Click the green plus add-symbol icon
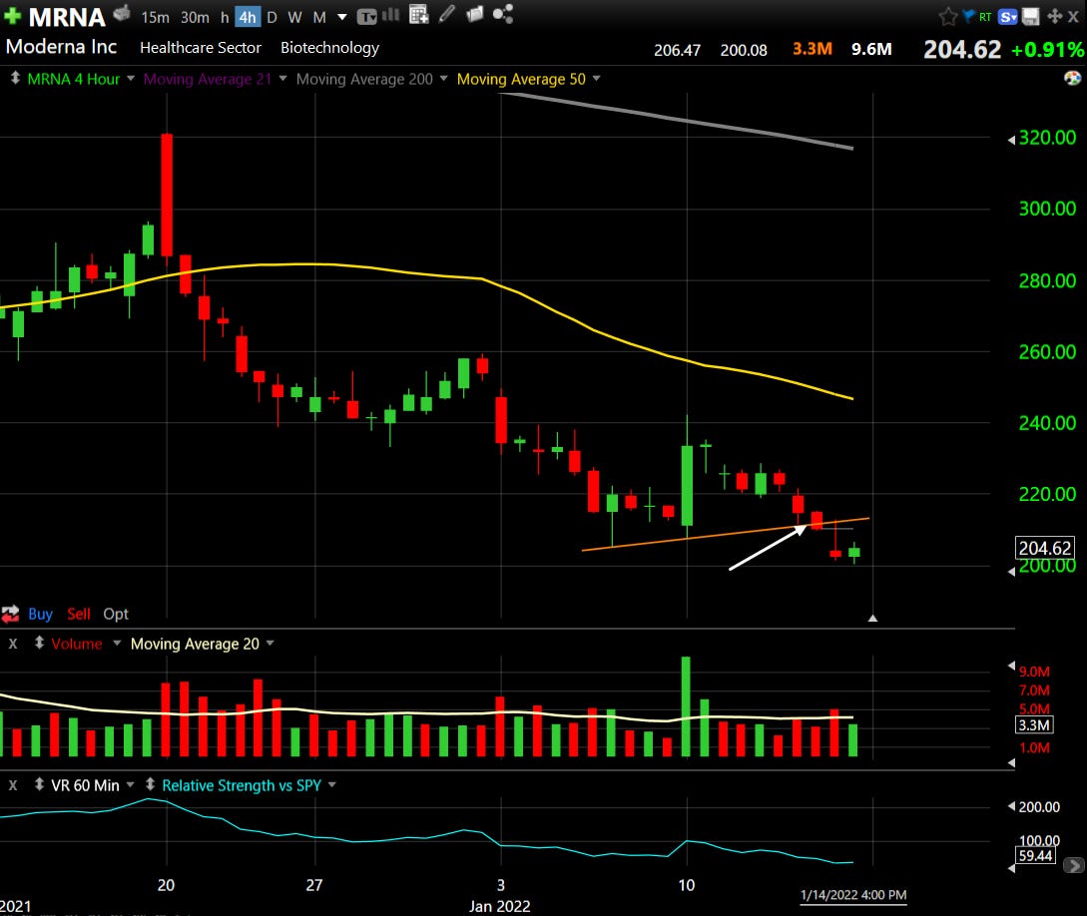This screenshot has height=916, width=1087. [13, 16]
